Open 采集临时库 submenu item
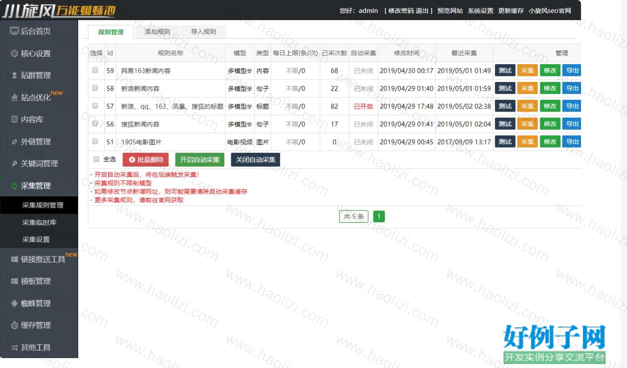Image resolution: width=627 pixels, height=368 pixels. [x=39, y=222]
